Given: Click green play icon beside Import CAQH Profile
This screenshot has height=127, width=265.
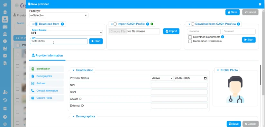Looking at the screenshot, I should pos(152,24).
